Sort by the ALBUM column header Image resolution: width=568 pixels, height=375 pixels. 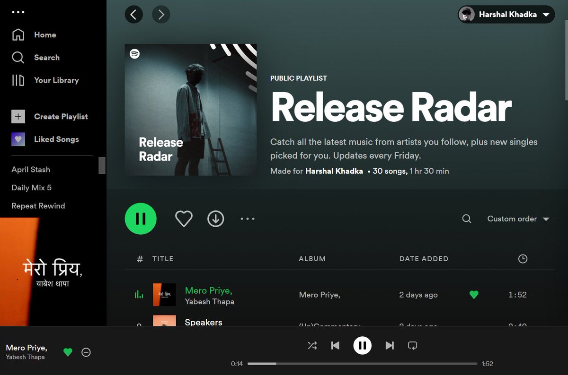coord(312,259)
